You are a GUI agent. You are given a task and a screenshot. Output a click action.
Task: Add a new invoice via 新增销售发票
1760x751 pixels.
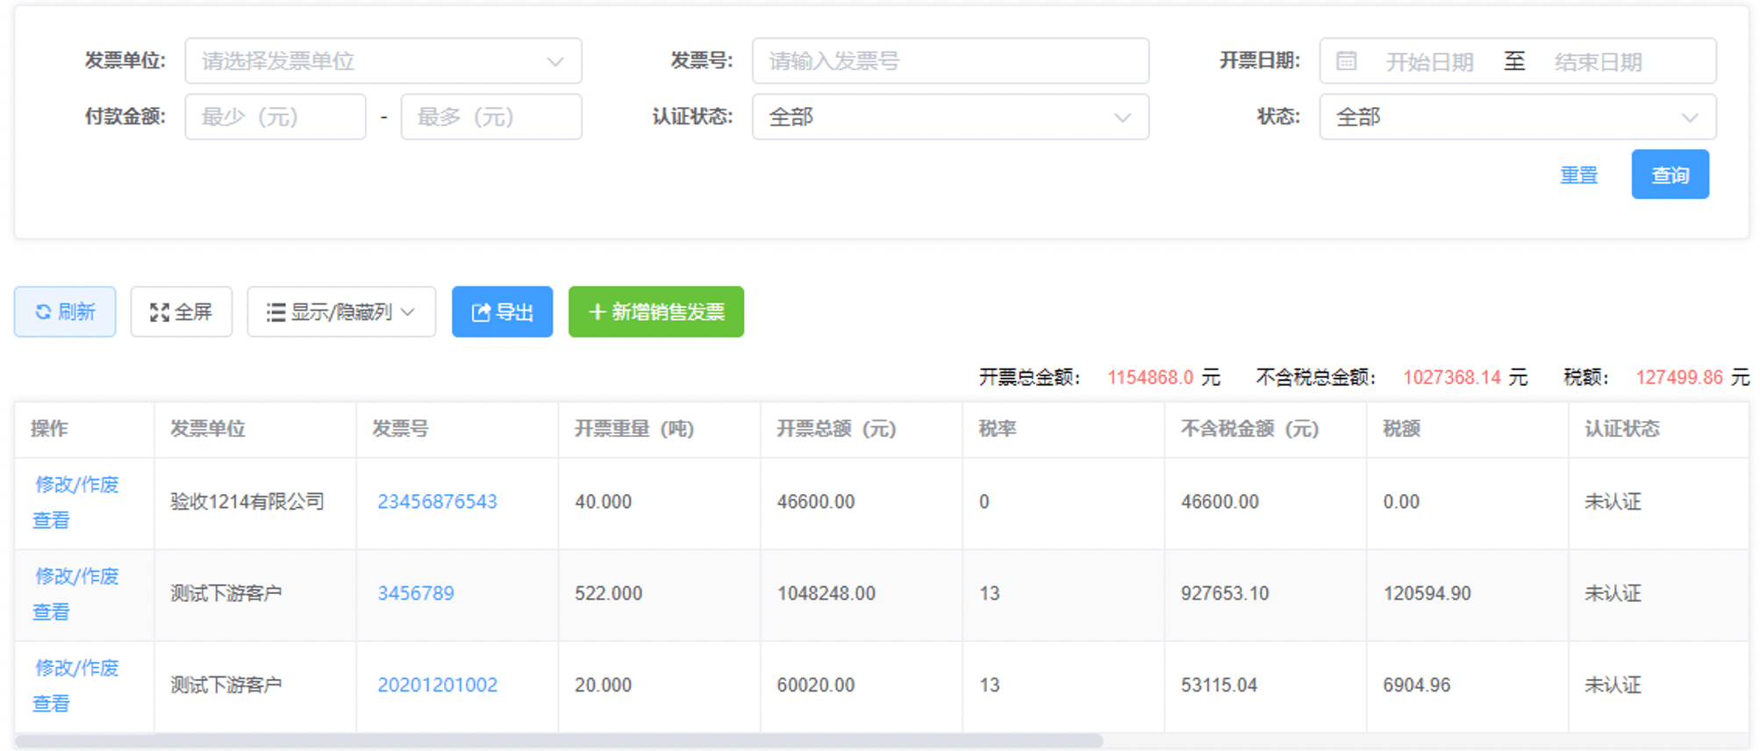[656, 311]
